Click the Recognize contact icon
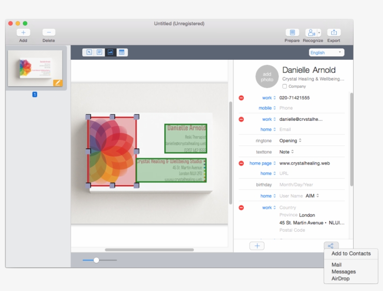Viewport: 383px width, 291px height. tap(311, 33)
